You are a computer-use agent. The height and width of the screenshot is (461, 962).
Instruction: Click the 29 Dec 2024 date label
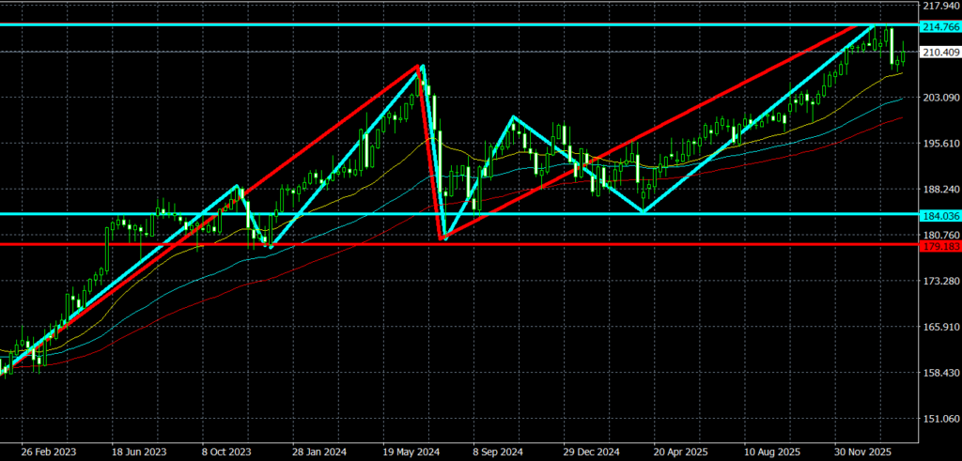point(590,451)
